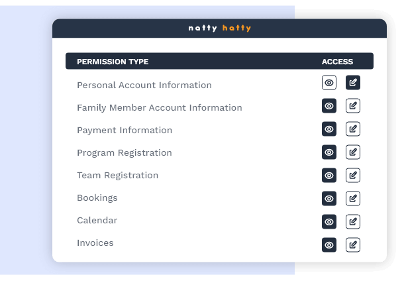The height and width of the screenshot is (281, 406).
Task: Click the edit icon in Calendar row
Action: [353, 221]
